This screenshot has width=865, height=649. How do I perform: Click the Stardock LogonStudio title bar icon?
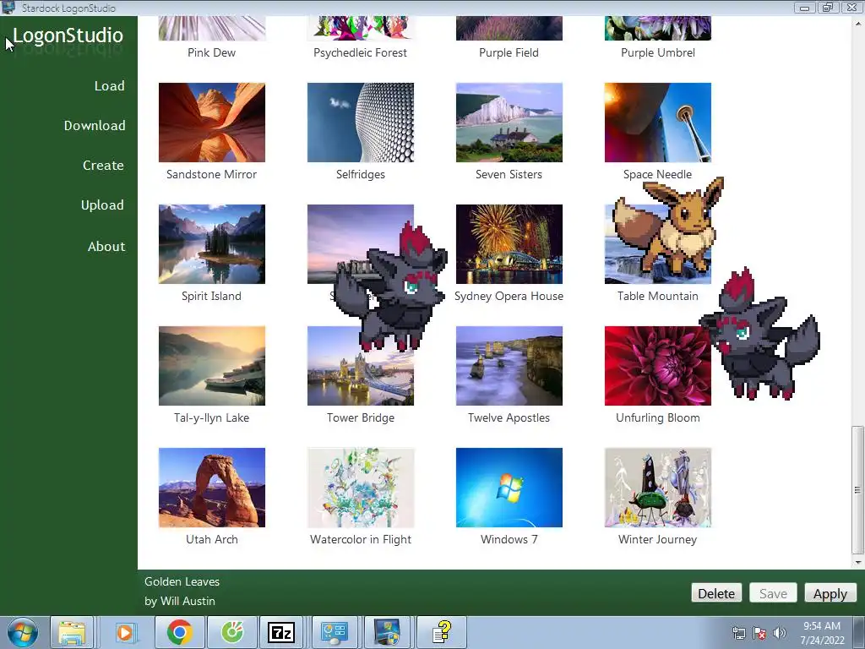point(8,8)
